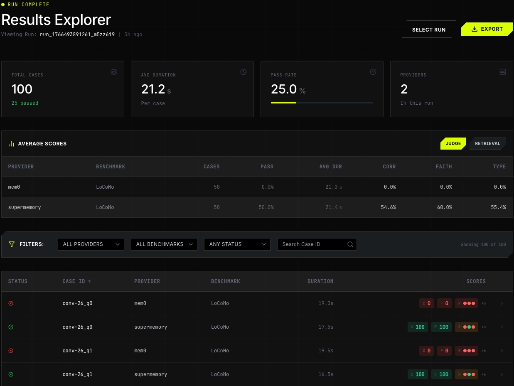Click the sort arrow next to Case ID
The width and height of the screenshot is (514, 386).
tap(89, 281)
